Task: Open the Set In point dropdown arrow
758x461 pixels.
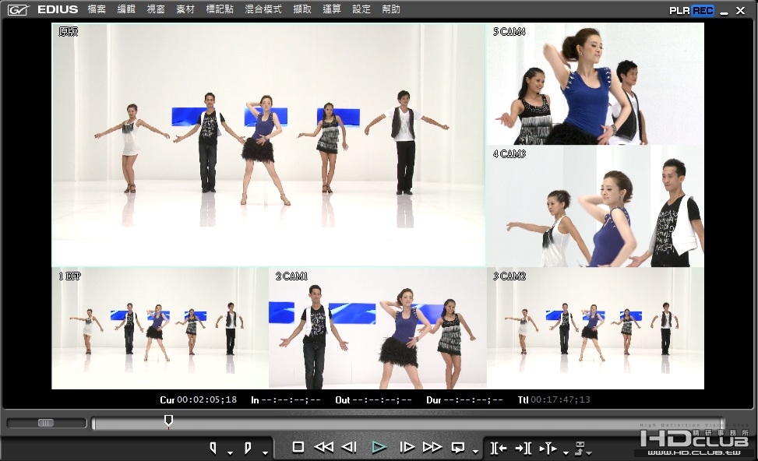Action: (x=230, y=452)
